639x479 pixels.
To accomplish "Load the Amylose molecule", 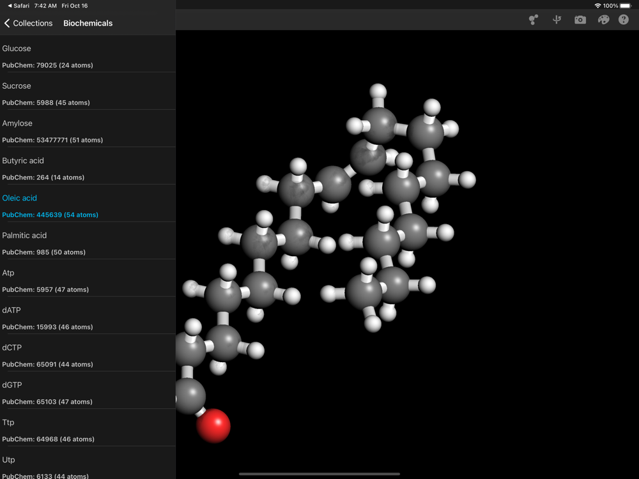I will point(88,131).
